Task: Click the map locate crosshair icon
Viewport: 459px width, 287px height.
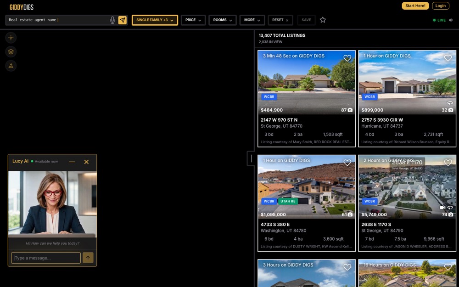Action: coord(11,38)
